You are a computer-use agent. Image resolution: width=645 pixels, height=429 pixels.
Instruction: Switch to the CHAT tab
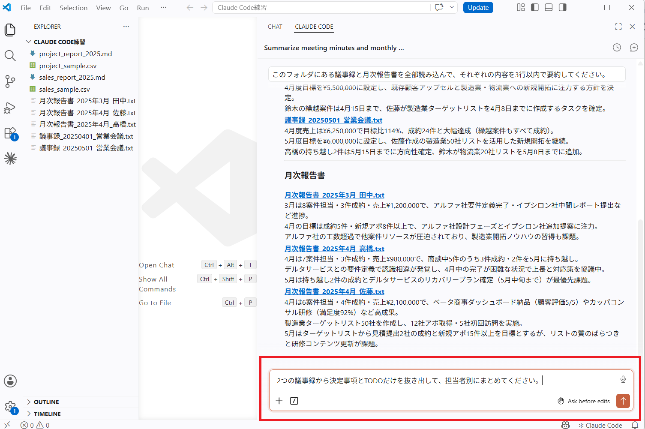coord(275,27)
